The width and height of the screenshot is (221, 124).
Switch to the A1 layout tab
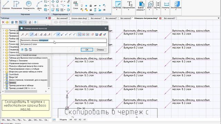click(x=85, y=120)
